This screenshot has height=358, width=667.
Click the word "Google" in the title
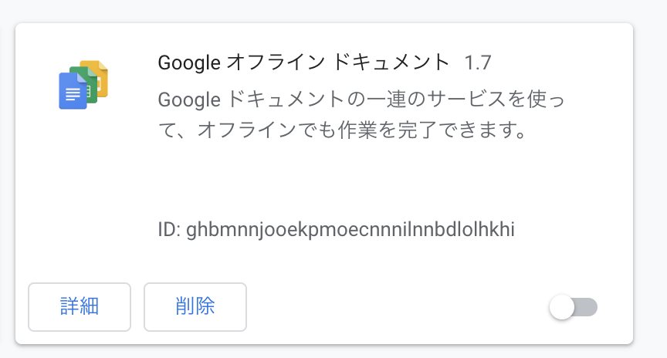tap(189, 63)
